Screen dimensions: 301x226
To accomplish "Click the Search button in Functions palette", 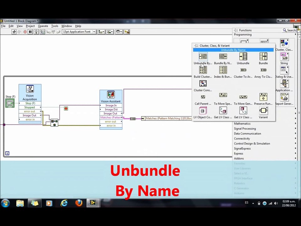I will (289, 30).
